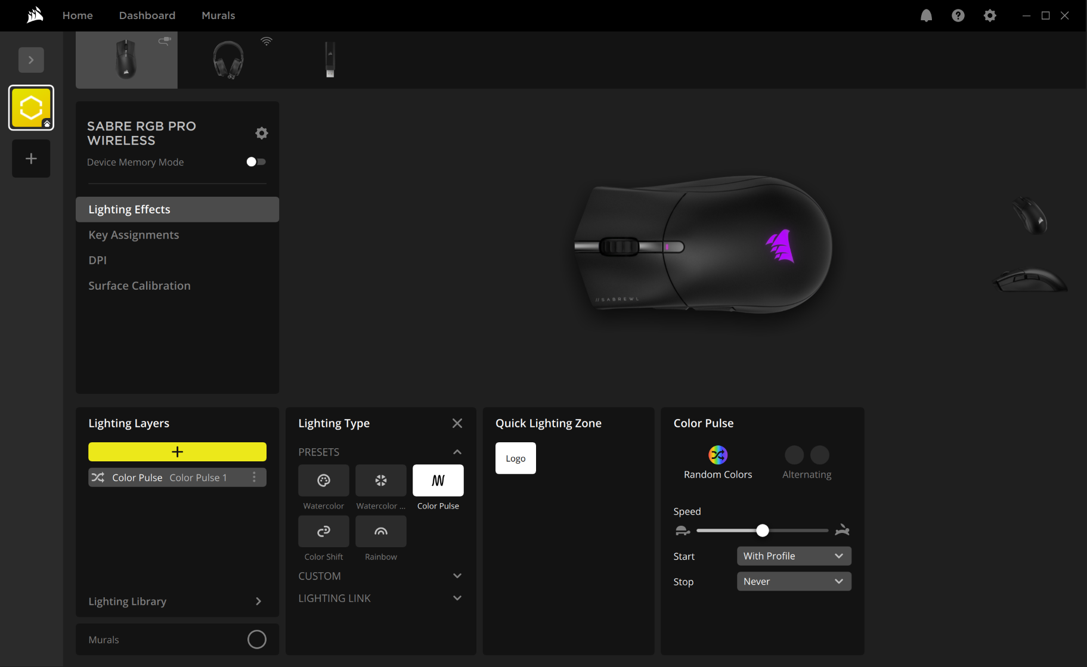The height and width of the screenshot is (667, 1087).
Task: Open the Start dropdown set to With Profile
Action: click(x=793, y=556)
